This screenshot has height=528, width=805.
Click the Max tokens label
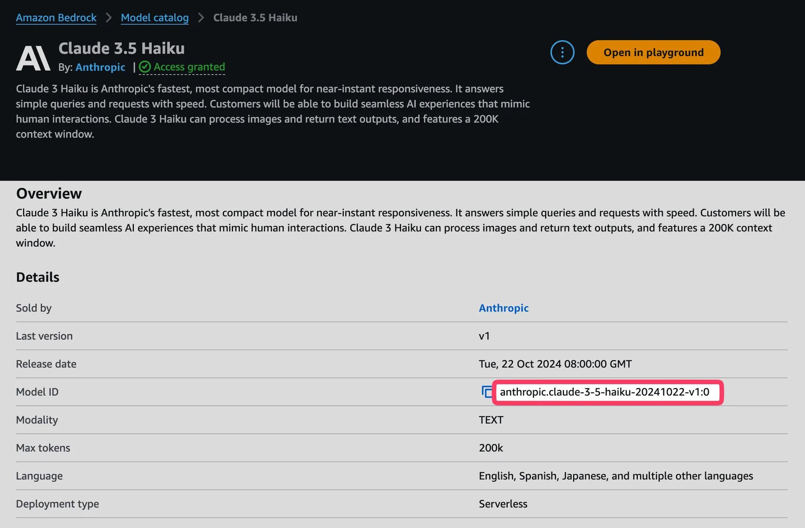(x=43, y=448)
